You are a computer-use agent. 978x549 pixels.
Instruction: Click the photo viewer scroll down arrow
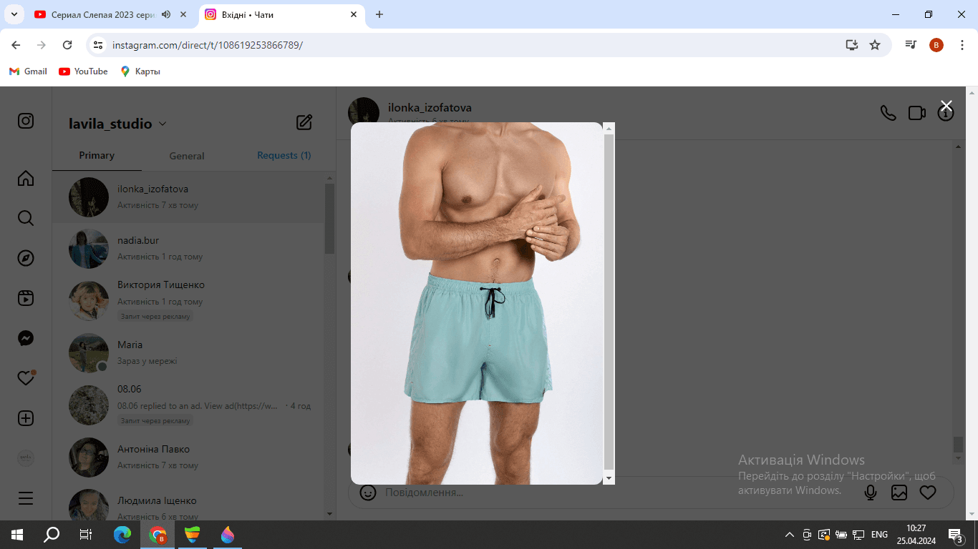pyautogui.click(x=609, y=478)
